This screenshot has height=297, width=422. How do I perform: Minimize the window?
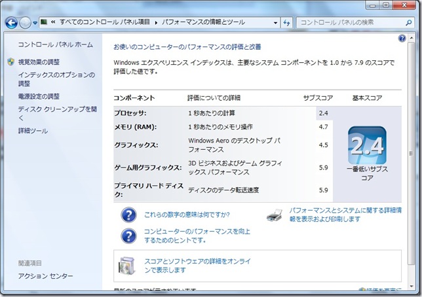pyautogui.click(x=373, y=5)
